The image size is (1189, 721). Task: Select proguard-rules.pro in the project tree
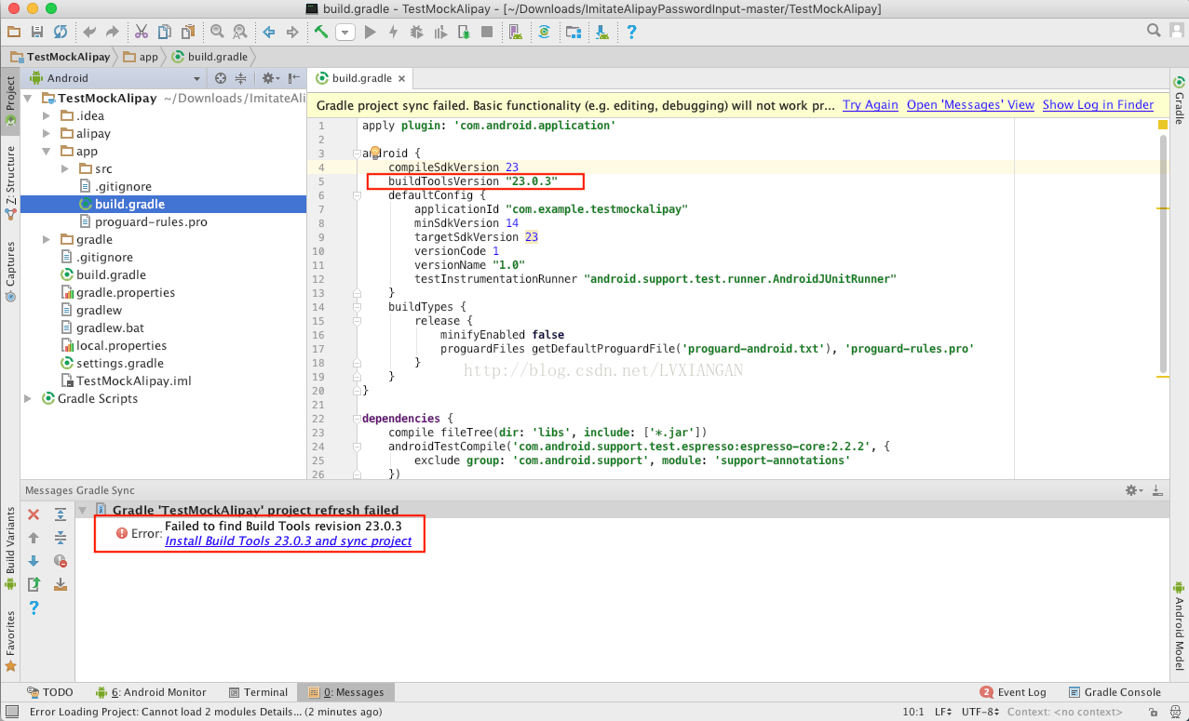pyautogui.click(x=150, y=222)
